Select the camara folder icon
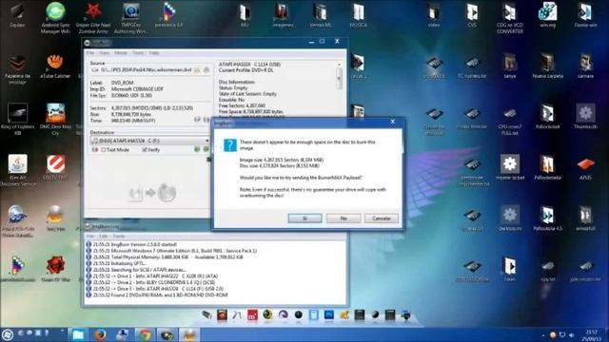This screenshot has width=609, height=342. (x=586, y=66)
